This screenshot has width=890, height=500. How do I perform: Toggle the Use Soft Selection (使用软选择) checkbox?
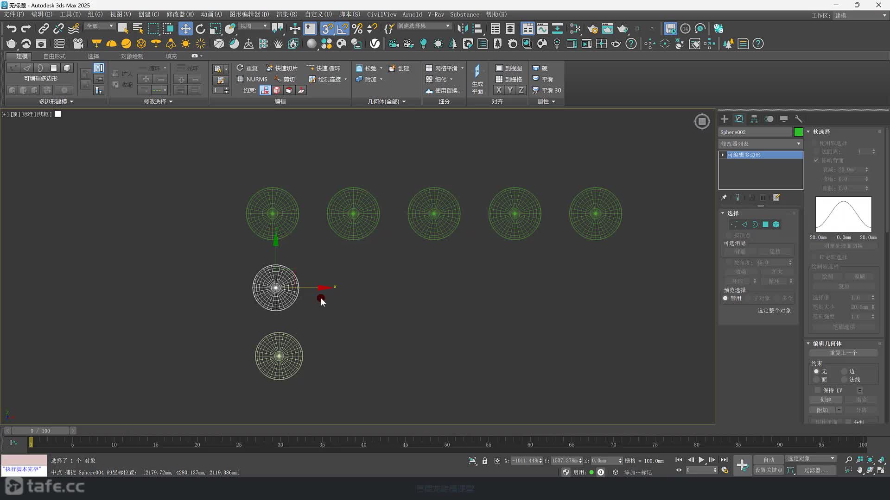[x=815, y=143]
